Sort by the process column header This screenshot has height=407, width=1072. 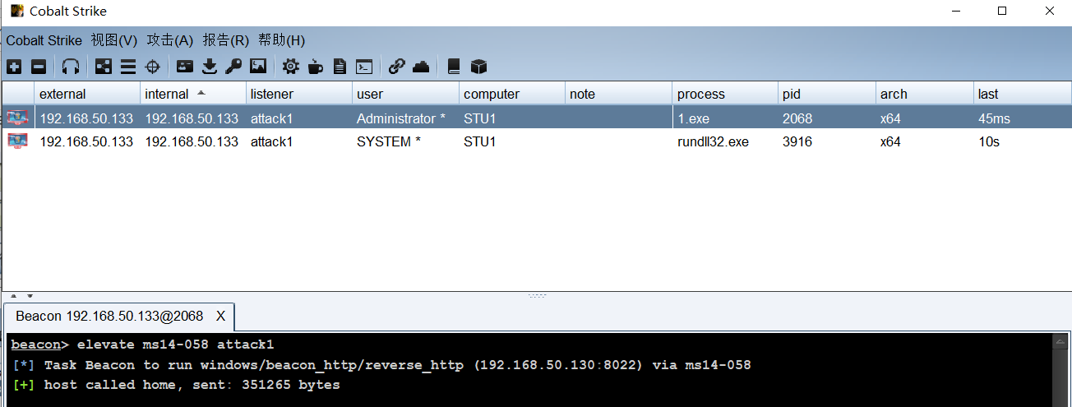click(725, 94)
